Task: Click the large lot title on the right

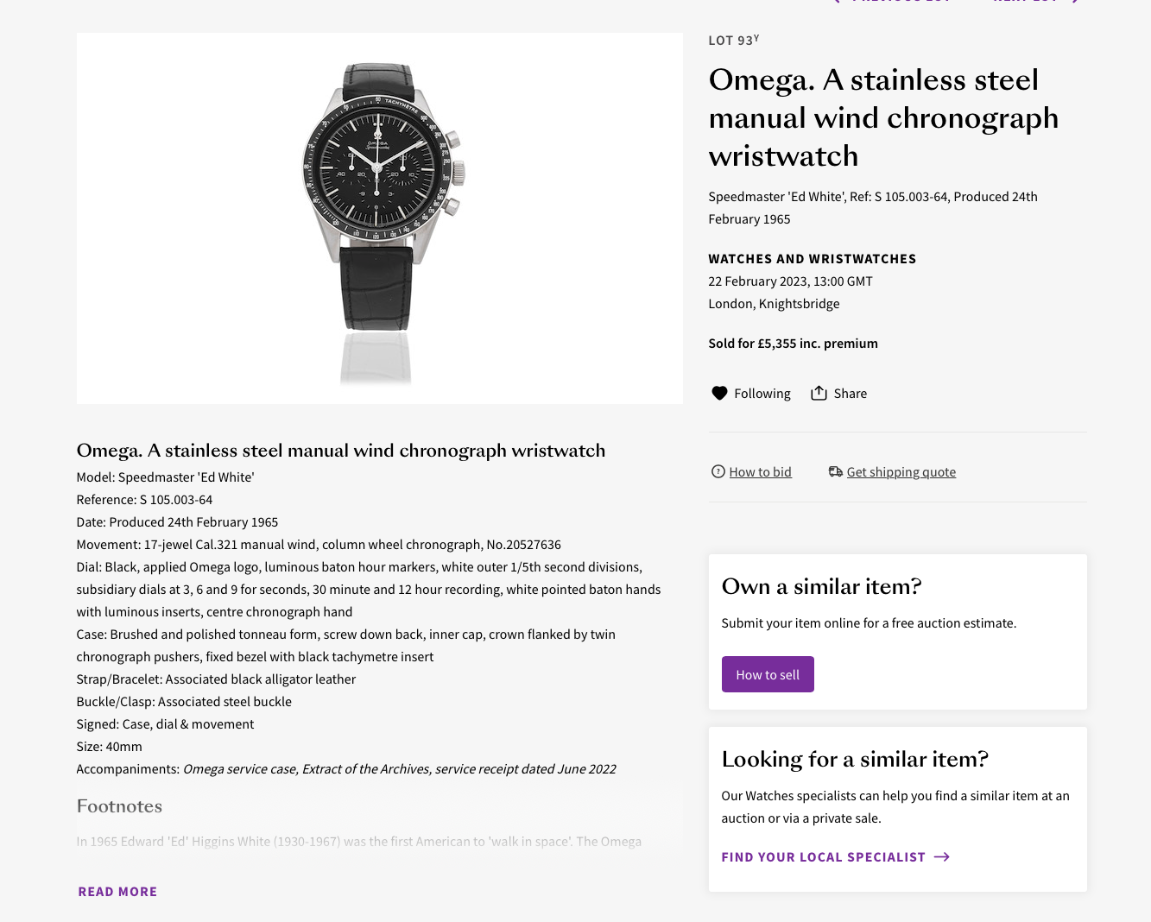Action: [882, 118]
